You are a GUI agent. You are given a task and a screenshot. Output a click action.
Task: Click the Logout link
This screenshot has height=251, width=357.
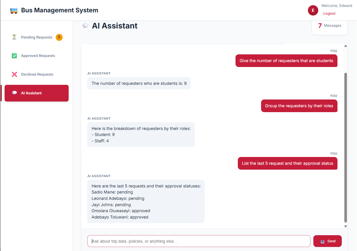329,13
